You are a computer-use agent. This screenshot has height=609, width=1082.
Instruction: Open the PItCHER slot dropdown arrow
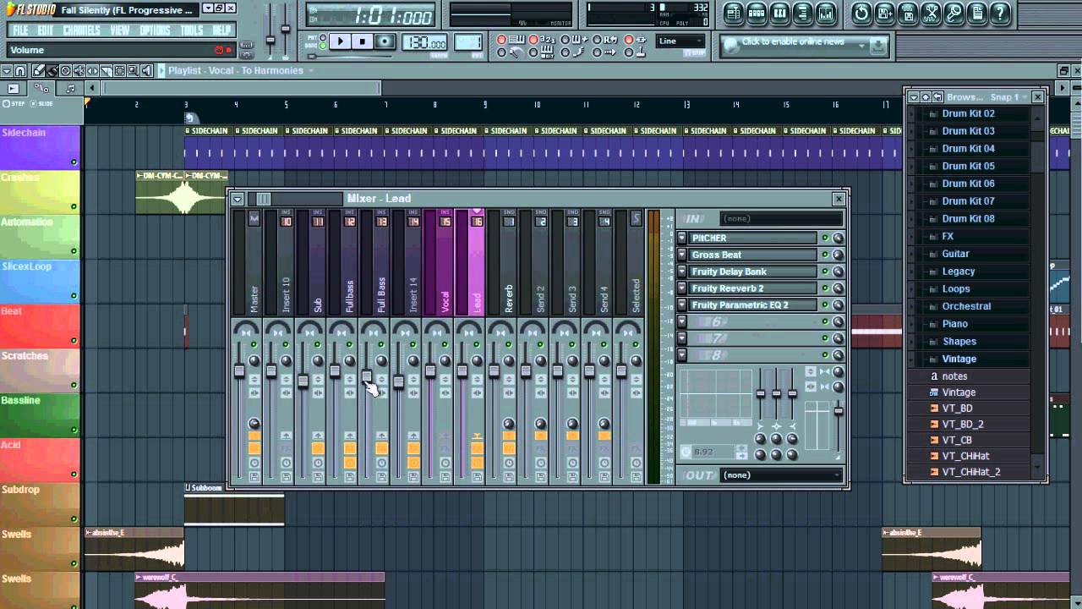point(682,238)
